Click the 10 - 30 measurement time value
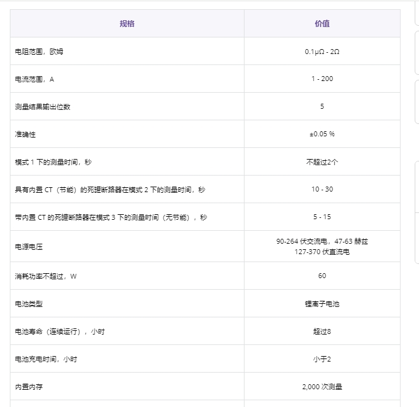 tap(322, 190)
